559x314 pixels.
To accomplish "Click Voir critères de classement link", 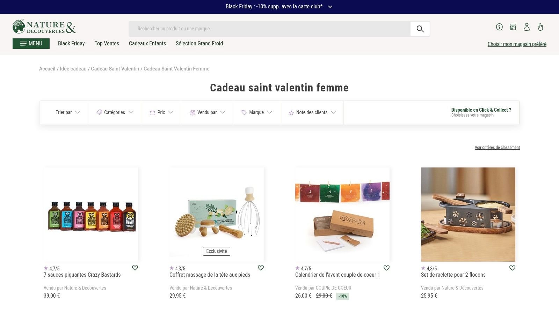I will click(497, 148).
